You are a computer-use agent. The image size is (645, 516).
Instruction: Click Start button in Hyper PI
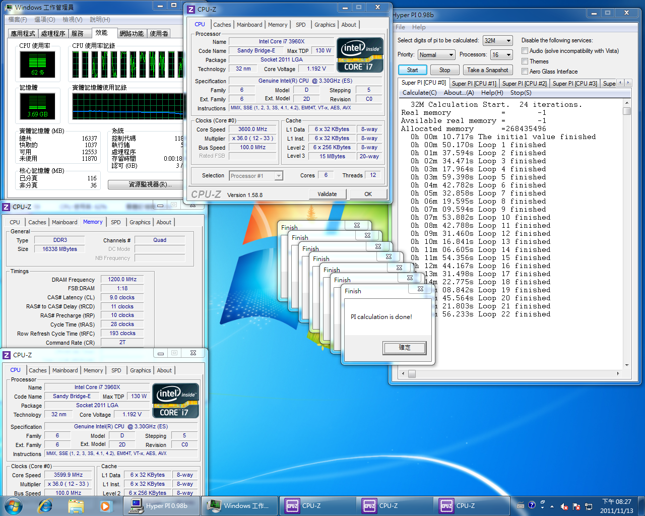click(x=412, y=70)
